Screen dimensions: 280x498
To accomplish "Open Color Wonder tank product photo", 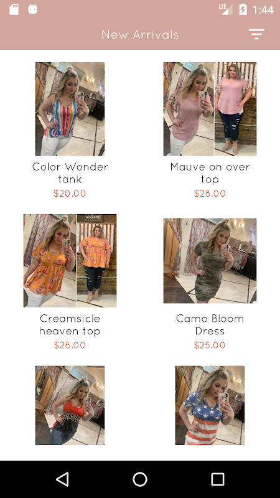I will tap(70, 109).
